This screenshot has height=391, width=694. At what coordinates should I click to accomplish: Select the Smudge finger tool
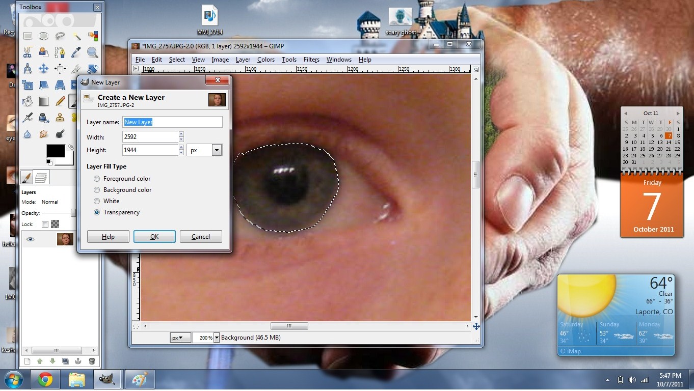click(44, 134)
